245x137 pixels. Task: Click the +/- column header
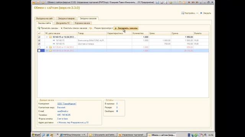click(41, 33)
